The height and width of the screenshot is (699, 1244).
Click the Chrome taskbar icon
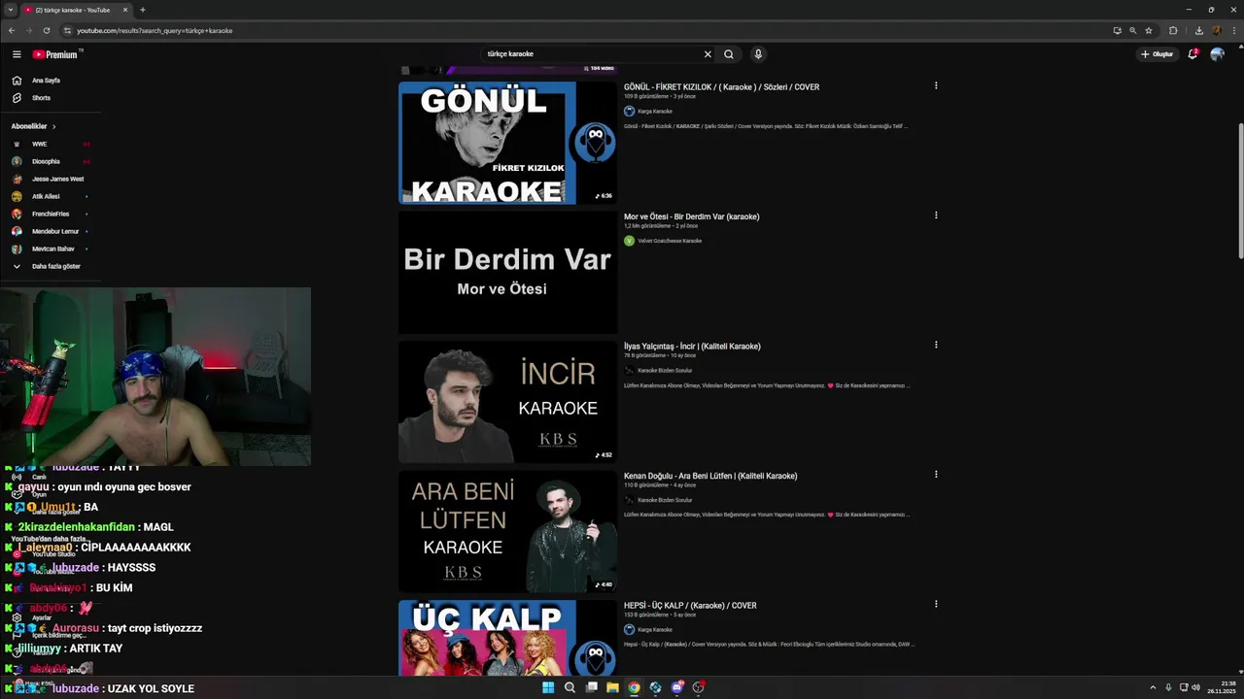[634, 687]
